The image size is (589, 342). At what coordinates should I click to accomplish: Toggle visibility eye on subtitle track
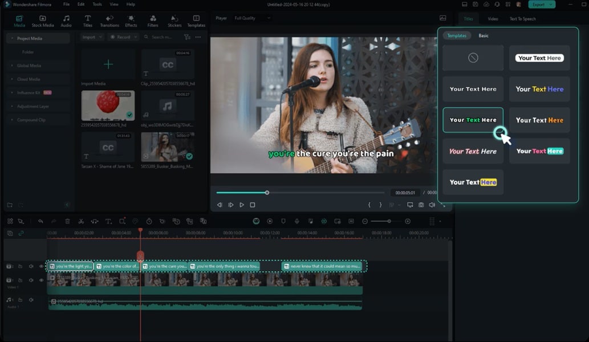click(x=41, y=266)
